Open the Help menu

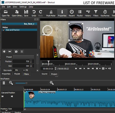point(31,7)
